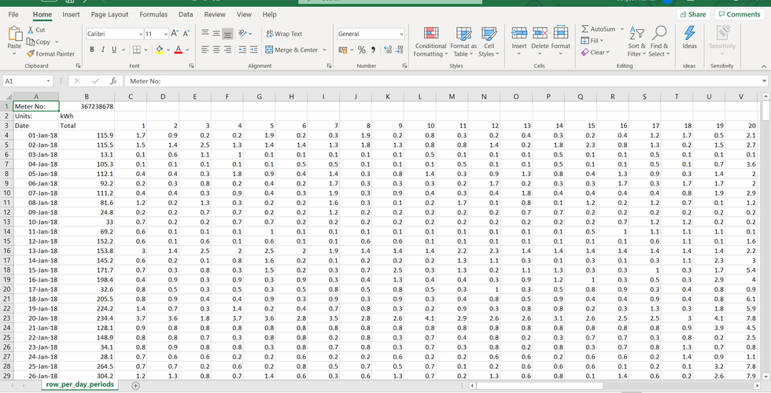
Task: Apply the yellow fill color
Action: pyautogui.click(x=159, y=50)
